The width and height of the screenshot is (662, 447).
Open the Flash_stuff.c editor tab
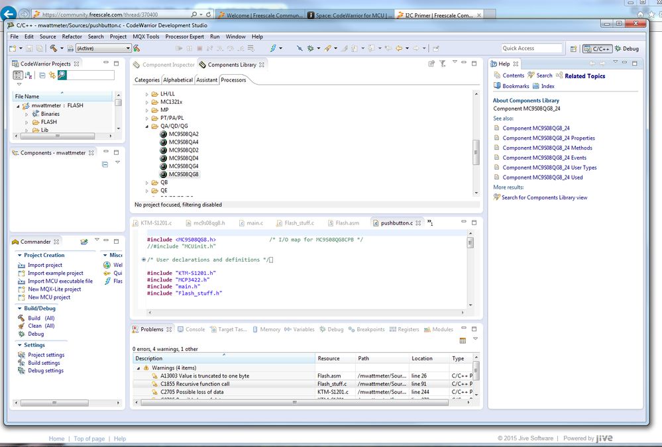(299, 223)
